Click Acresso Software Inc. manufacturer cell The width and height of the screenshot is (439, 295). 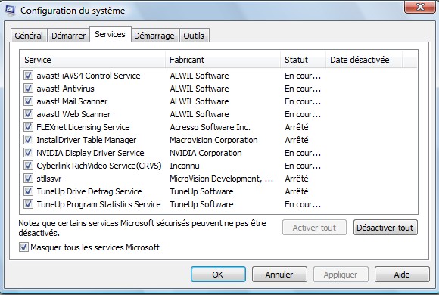pyautogui.click(x=210, y=127)
